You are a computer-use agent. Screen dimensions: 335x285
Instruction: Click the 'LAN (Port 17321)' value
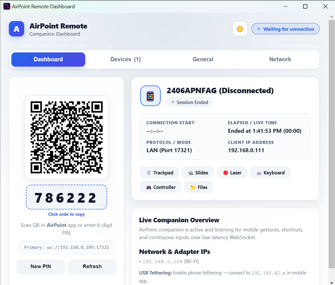(169, 150)
